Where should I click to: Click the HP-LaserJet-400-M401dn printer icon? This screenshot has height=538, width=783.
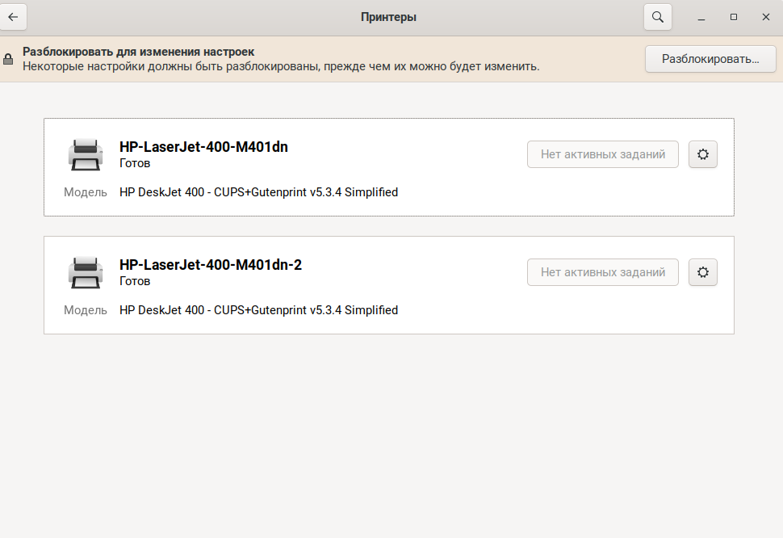pos(85,154)
